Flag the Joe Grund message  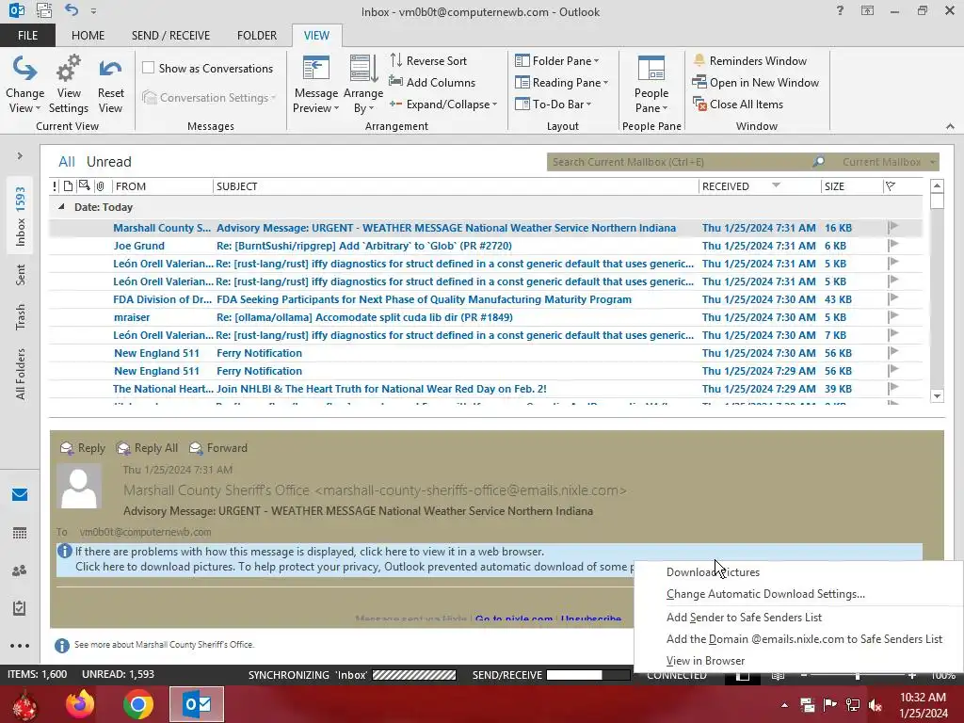click(x=893, y=245)
